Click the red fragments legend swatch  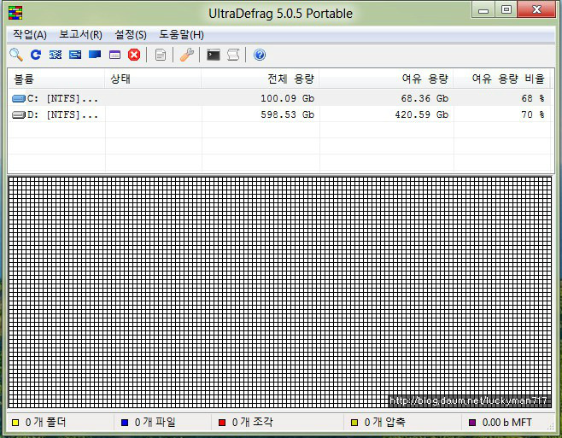click(x=222, y=423)
